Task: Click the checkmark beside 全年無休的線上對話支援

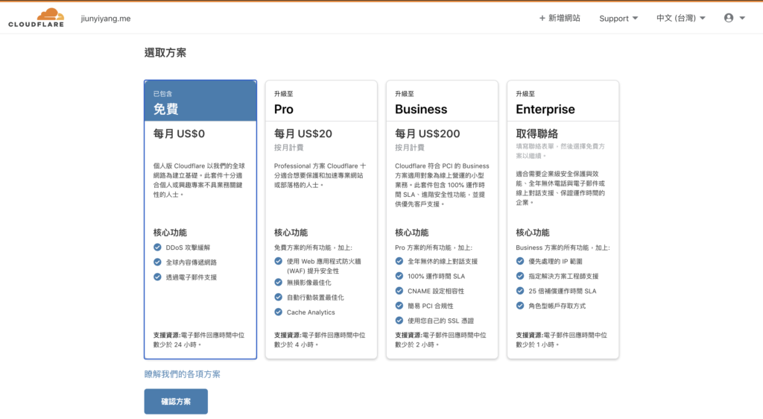Action: click(399, 262)
